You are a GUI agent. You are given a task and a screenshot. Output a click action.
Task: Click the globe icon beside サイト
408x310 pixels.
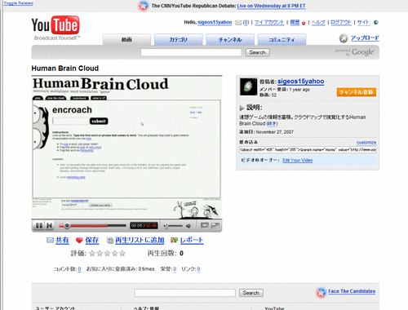[376, 22]
